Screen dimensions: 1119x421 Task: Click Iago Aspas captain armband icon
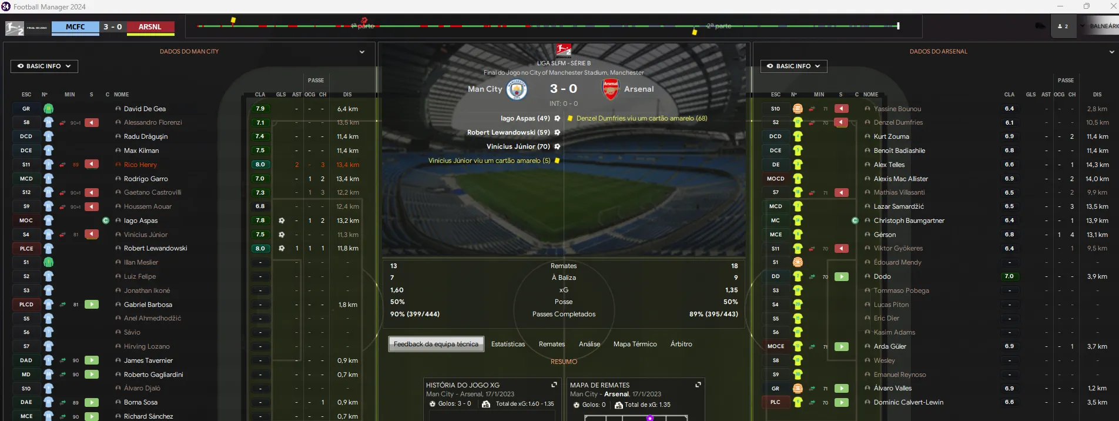click(x=106, y=220)
